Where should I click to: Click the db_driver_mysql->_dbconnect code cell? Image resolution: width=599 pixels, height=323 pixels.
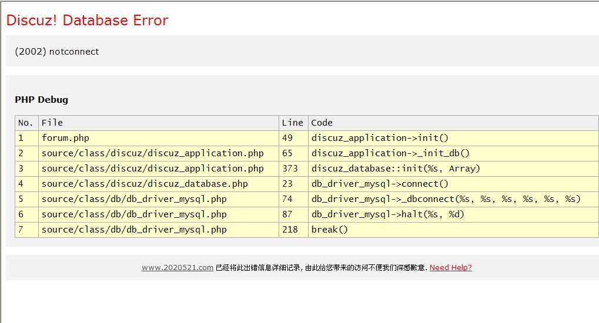[453, 199]
